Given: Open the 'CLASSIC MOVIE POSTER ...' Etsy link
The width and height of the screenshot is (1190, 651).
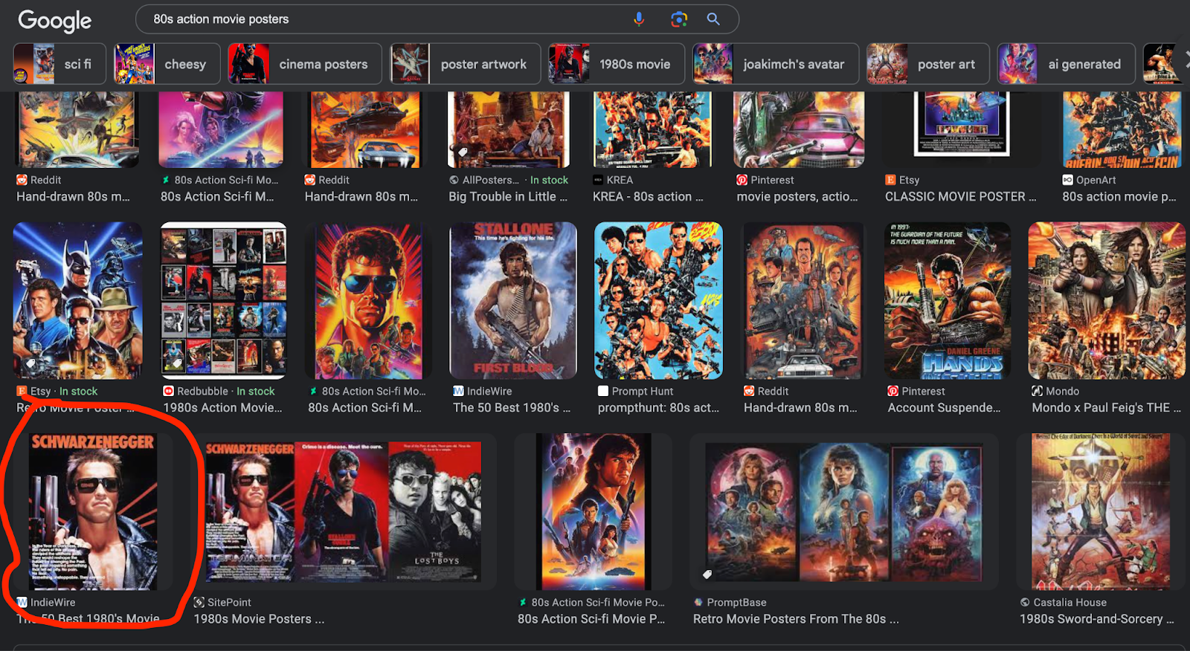Looking at the screenshot, I should point(960,197).
